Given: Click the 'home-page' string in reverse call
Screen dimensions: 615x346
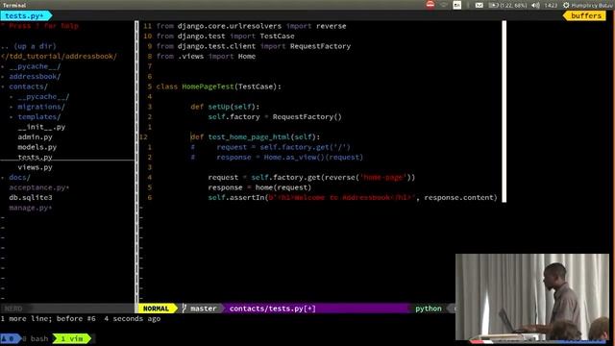Looking at the screenshot, I should (383, 177).
